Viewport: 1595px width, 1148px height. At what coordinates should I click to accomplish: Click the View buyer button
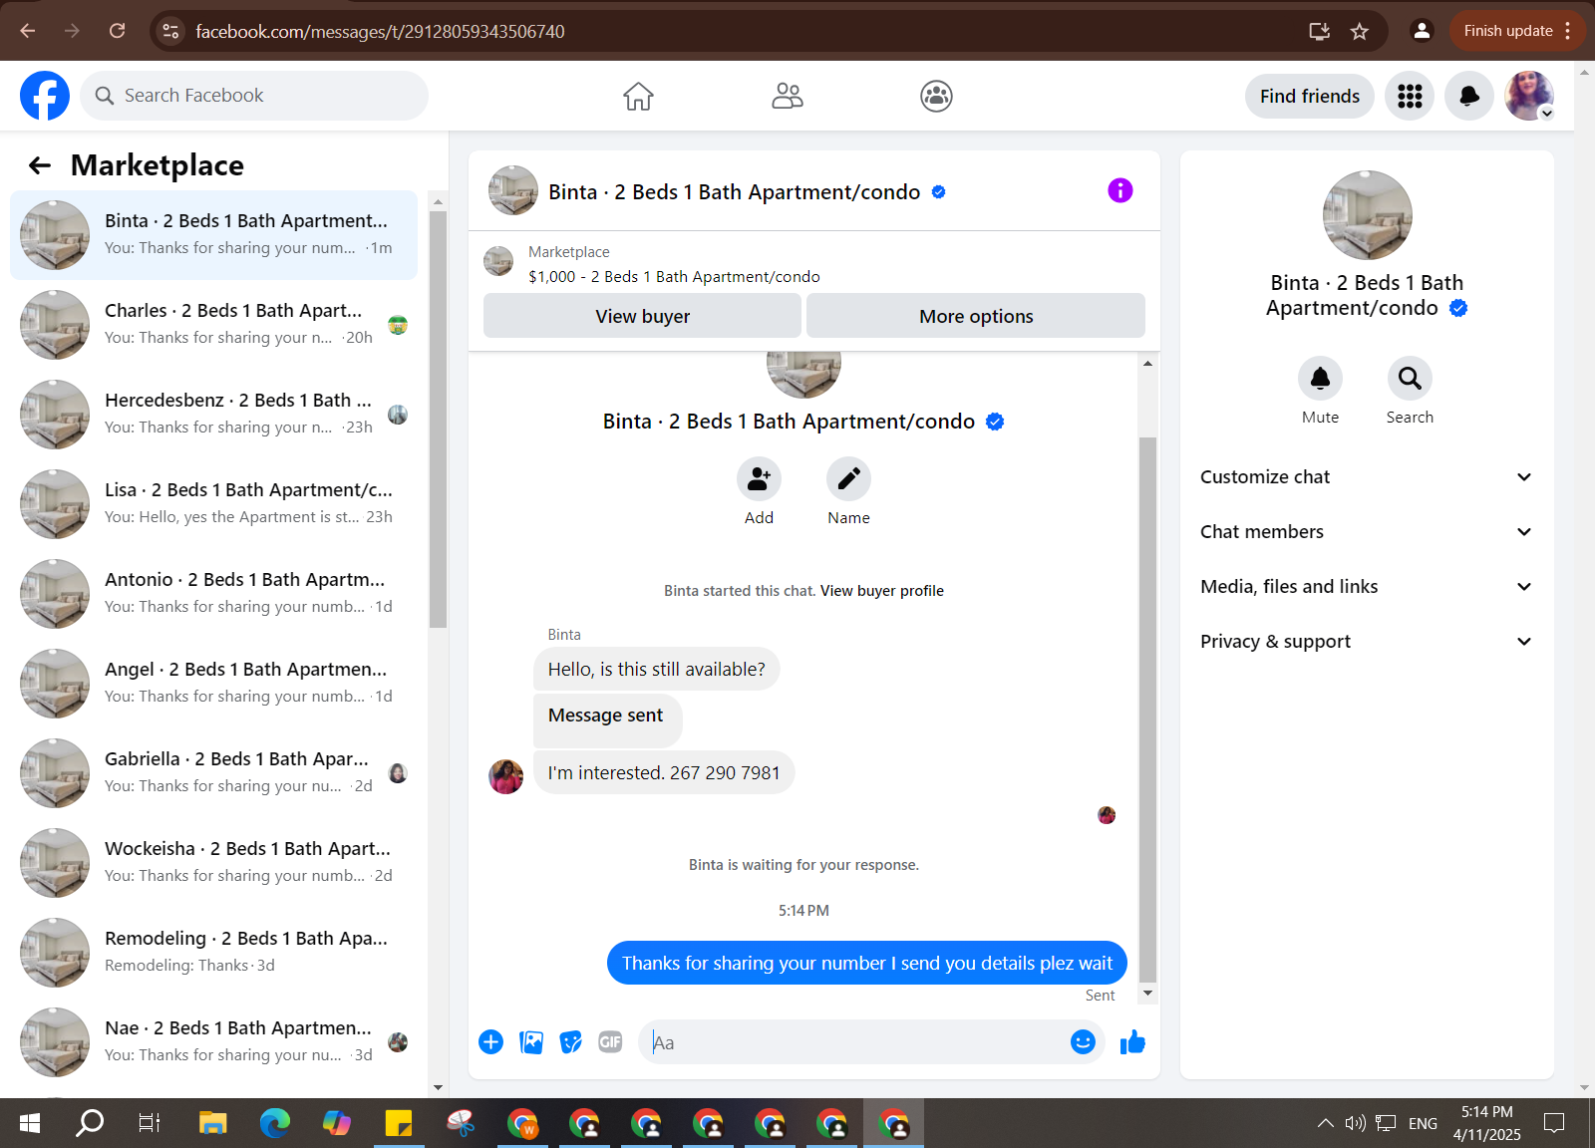click(x=643, y=316)
